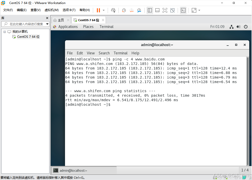Screen dimensions: 252x180
Task: Open the 选项卡(T) menu
Action: [69, 10]
